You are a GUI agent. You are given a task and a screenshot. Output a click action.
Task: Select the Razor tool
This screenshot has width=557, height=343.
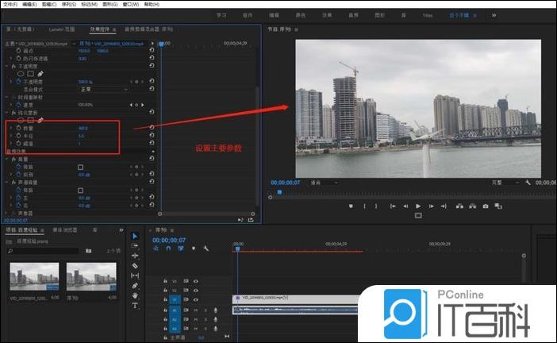(x=135, y=265)
